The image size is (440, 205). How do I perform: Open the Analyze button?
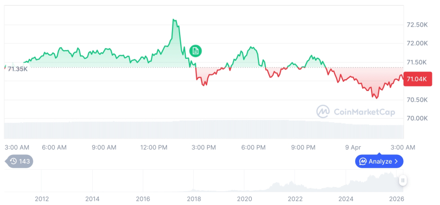click(x=379, y=162)
